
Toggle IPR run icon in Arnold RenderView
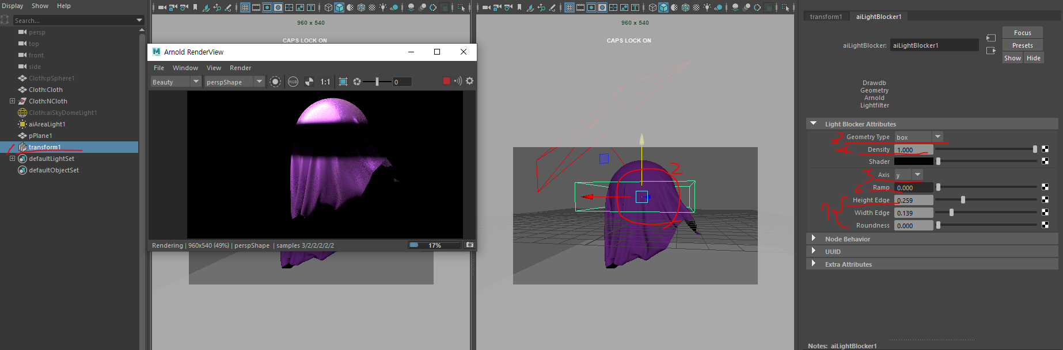pos(275,82)
